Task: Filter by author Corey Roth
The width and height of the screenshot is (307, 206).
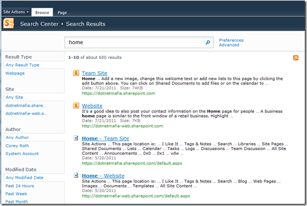Action: click(17, 145)
